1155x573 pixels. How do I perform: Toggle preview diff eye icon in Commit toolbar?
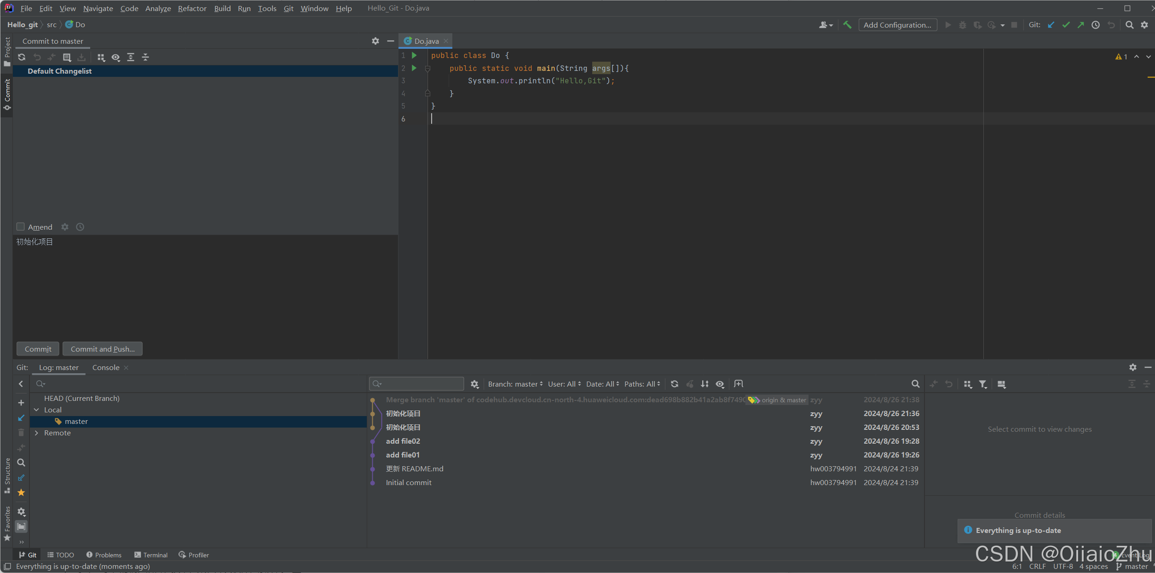pyautogui.click(x=115, y=57)
